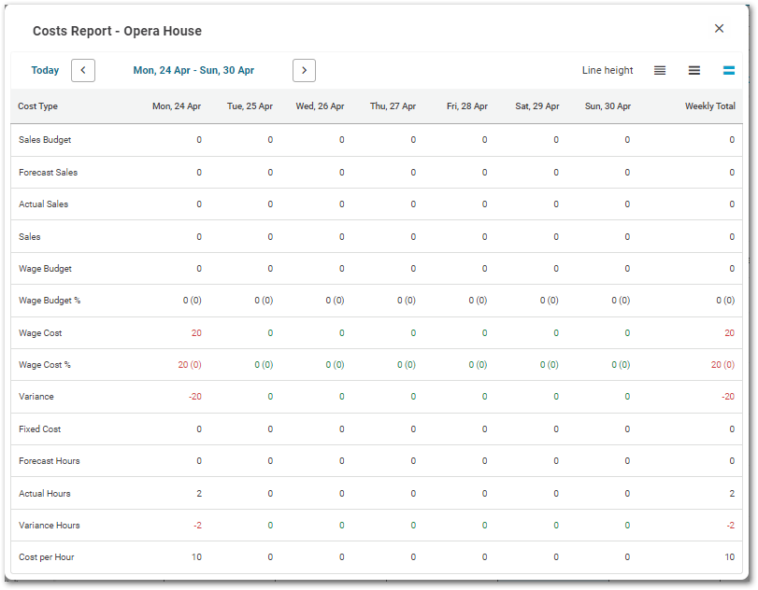Click Monday's Wage Cost value of 20
The image size is (758, 590).
tap(196, 332)
